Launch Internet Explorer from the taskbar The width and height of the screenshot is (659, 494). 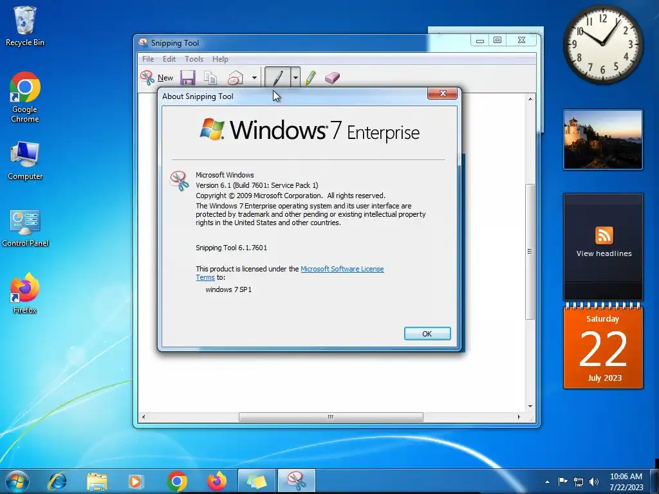click(57, 481)
